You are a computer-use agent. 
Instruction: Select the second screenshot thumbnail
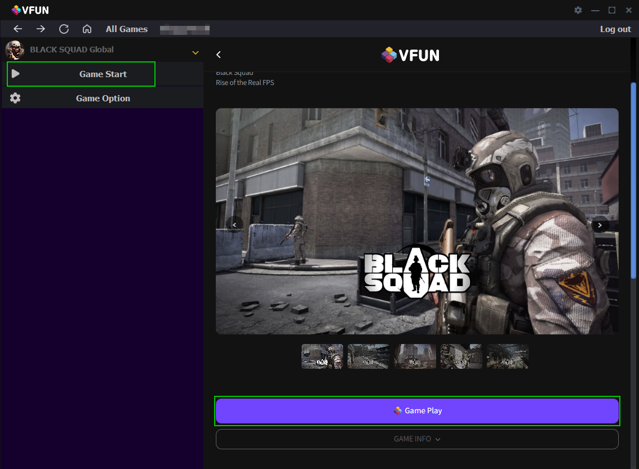click(369, 356)
